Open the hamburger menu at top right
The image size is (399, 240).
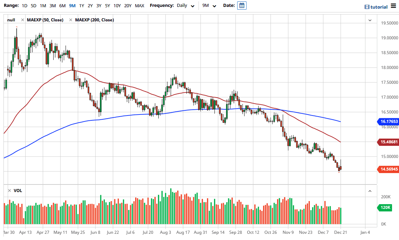(393, 6)
